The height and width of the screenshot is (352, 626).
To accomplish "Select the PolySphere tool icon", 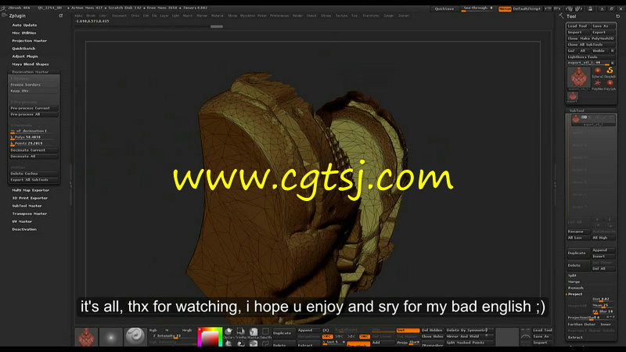I will click(x=610, y=84).
